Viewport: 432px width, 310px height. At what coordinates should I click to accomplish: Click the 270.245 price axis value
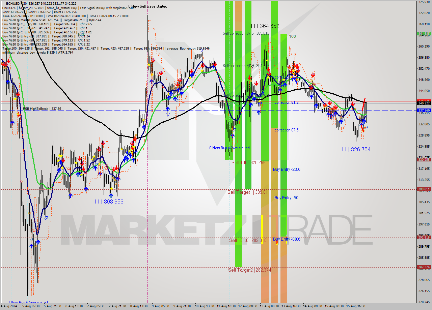[x=424, y=302]
